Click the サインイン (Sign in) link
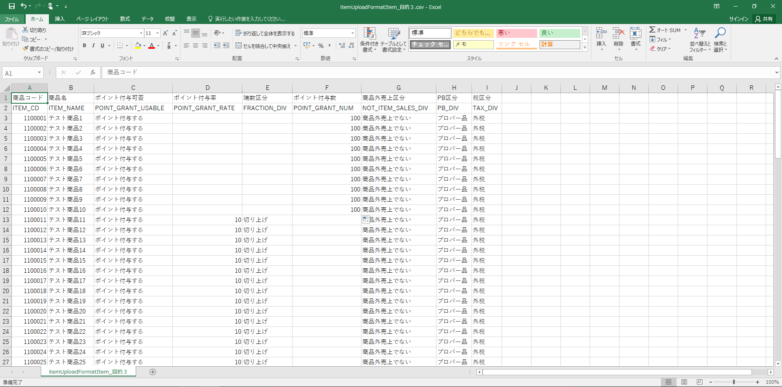782x387 pixels. coord(738,19)
